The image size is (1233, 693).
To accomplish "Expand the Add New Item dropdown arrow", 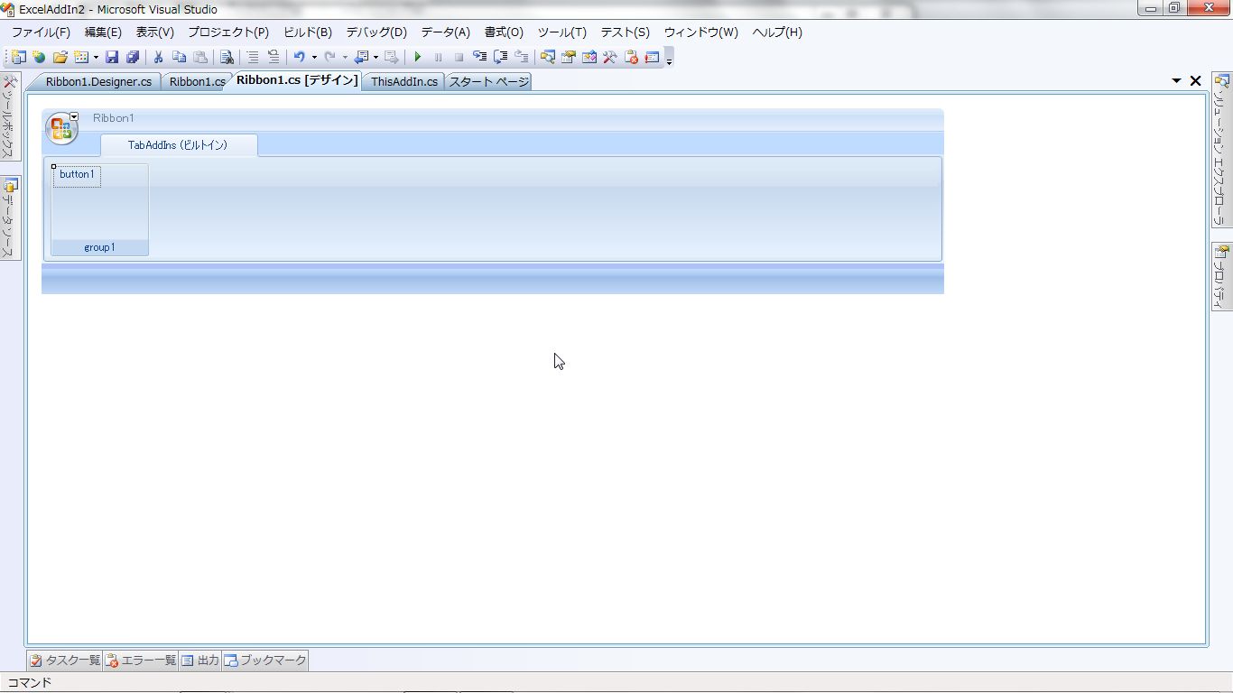I will tap(96, 57).
